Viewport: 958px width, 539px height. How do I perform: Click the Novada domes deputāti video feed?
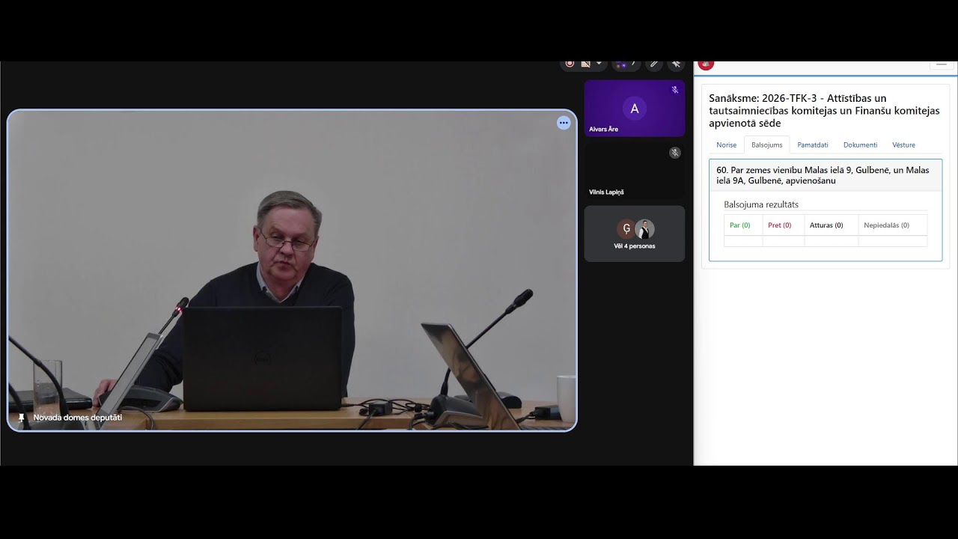pyautogui.click(x=292, y=270)
